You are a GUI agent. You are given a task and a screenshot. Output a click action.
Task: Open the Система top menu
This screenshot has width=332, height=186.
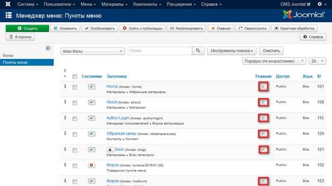[x=28, y=4]
